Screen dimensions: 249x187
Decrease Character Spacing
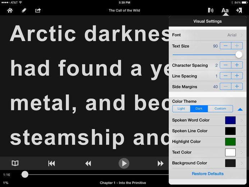click(x=226, y=65)
